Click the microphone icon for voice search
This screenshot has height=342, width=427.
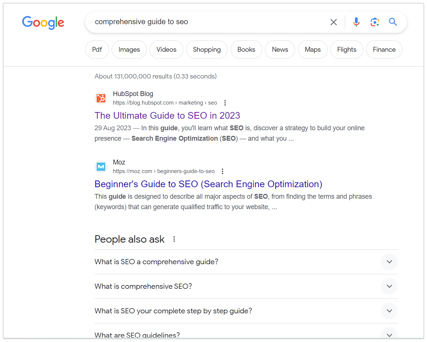pyautogui.click(x=356, y=22)
